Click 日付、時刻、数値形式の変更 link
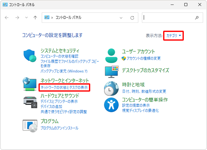 pyautogui.click(x=144, y=91)
